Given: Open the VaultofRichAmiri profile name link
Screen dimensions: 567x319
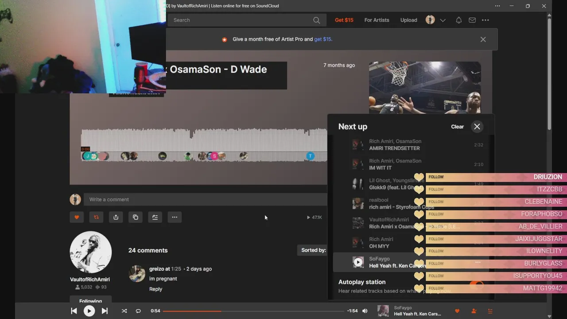Looking at the screenshot, I should tap(90, 279).
